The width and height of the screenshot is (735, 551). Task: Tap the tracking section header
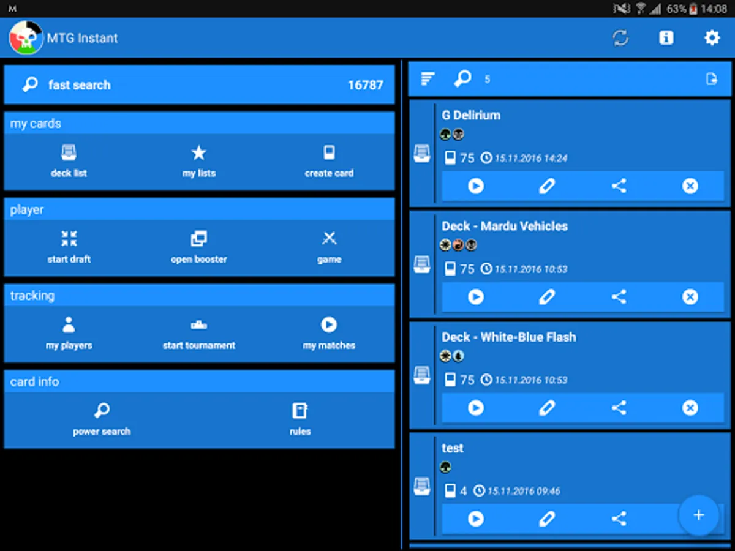click(x=199, y=296)
